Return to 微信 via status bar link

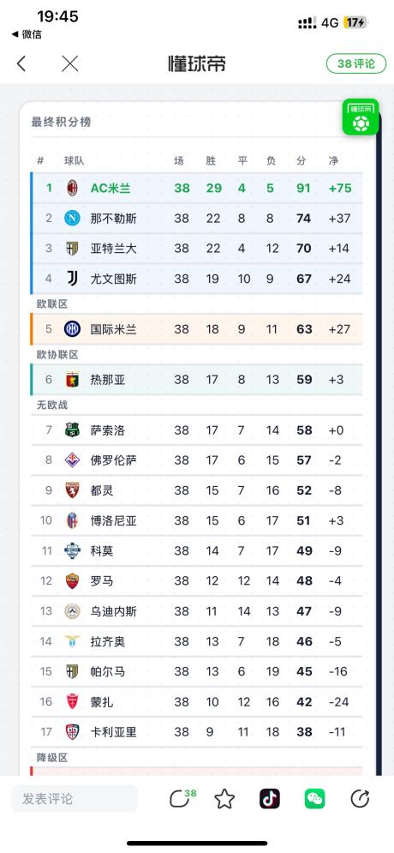(27, 34)
